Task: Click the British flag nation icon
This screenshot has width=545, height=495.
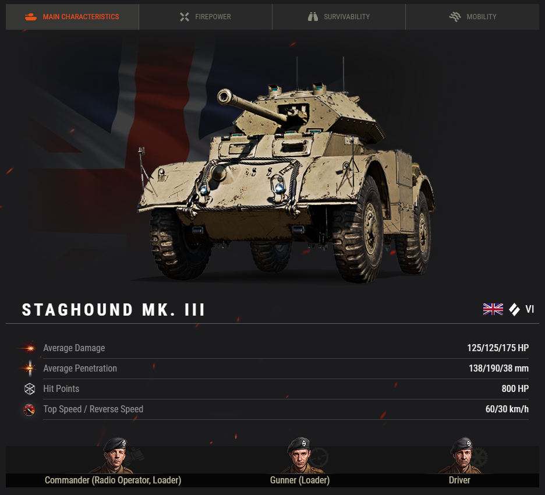Action: pyautogui.click(x=493, y=309)
